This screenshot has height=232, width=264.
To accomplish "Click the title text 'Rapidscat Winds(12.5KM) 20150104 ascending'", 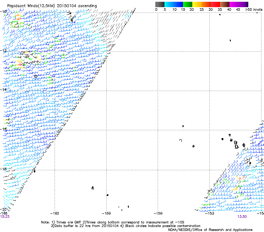I will point(52,6).
